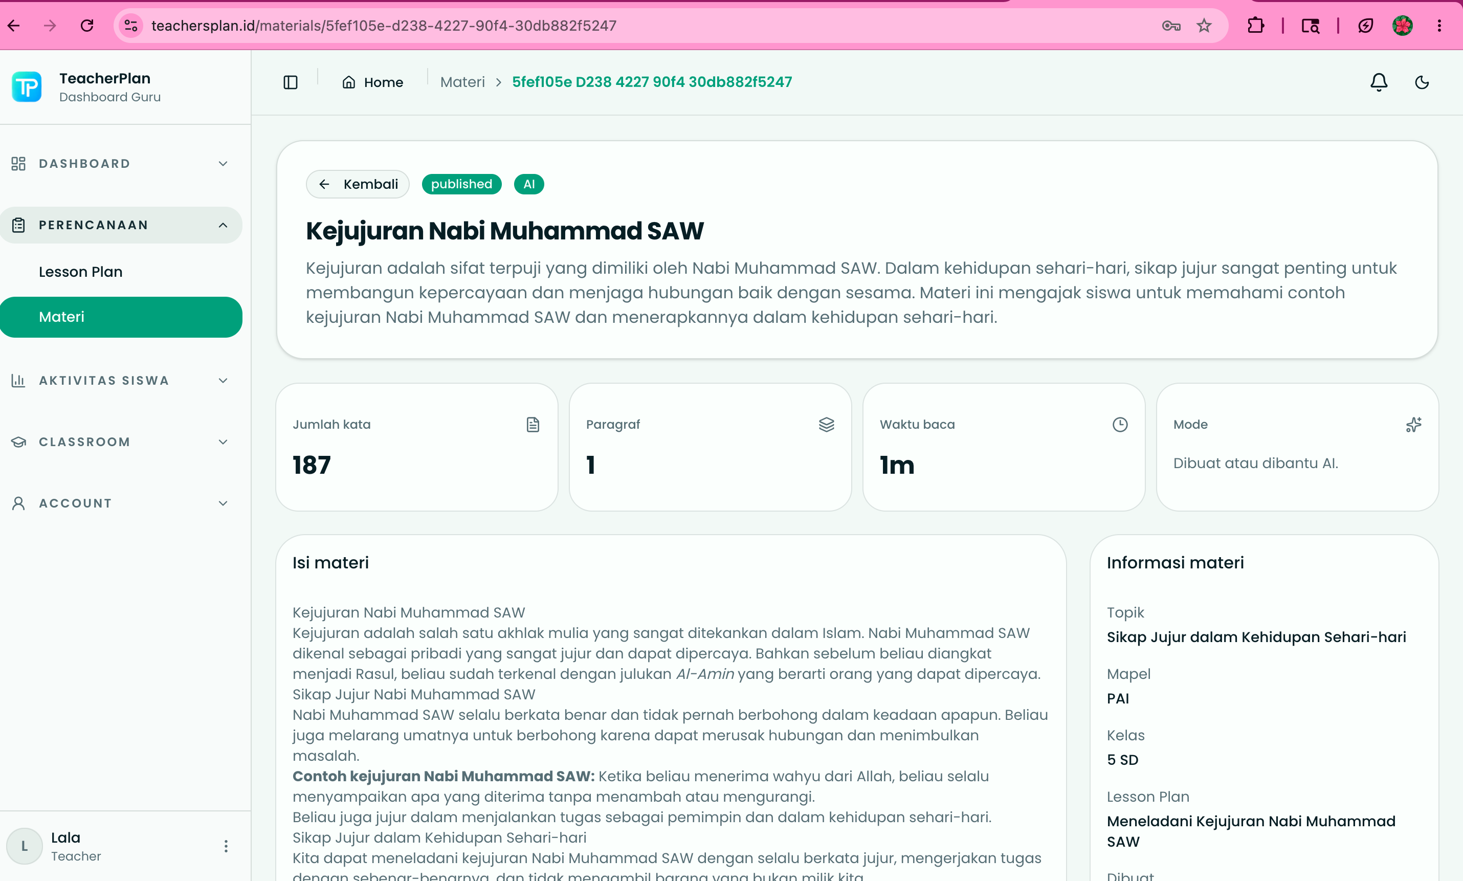Click the Isi materi heading
The height and width of the screenshot is (881, 1463).
point(330,562)
